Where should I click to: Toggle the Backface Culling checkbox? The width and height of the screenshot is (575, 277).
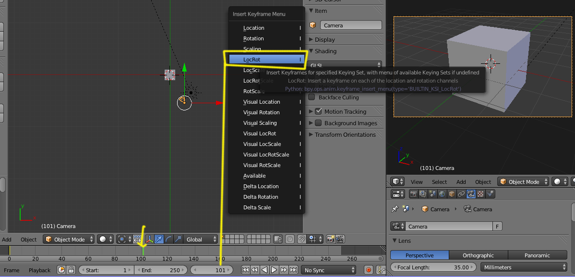(311, 97)
